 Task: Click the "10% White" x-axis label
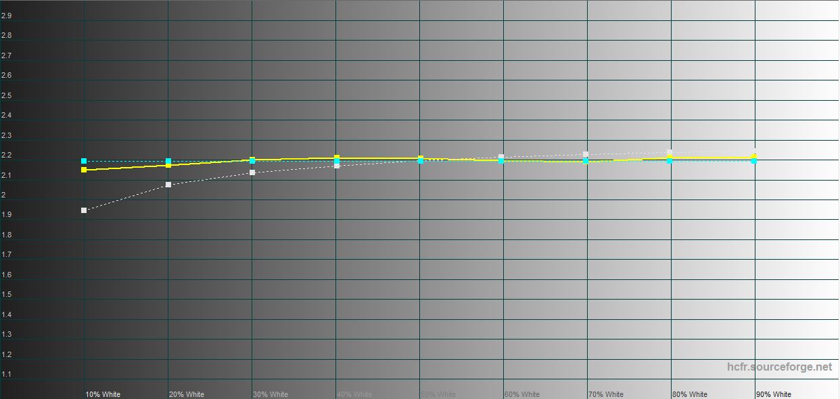(x=103, y=394)
